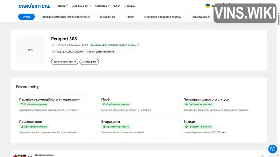Click the generated date 22.12.2025, 13:07

click(x=77, y=45)
